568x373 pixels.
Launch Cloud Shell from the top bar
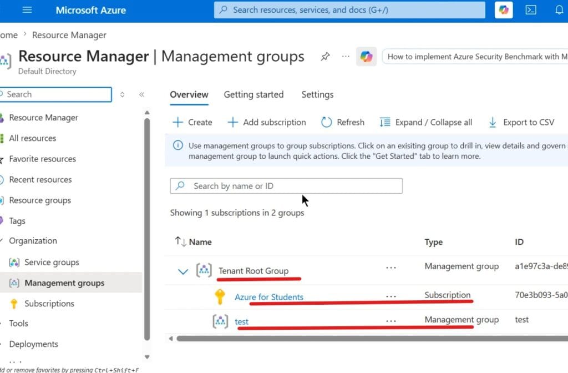[x=531, y=10]
